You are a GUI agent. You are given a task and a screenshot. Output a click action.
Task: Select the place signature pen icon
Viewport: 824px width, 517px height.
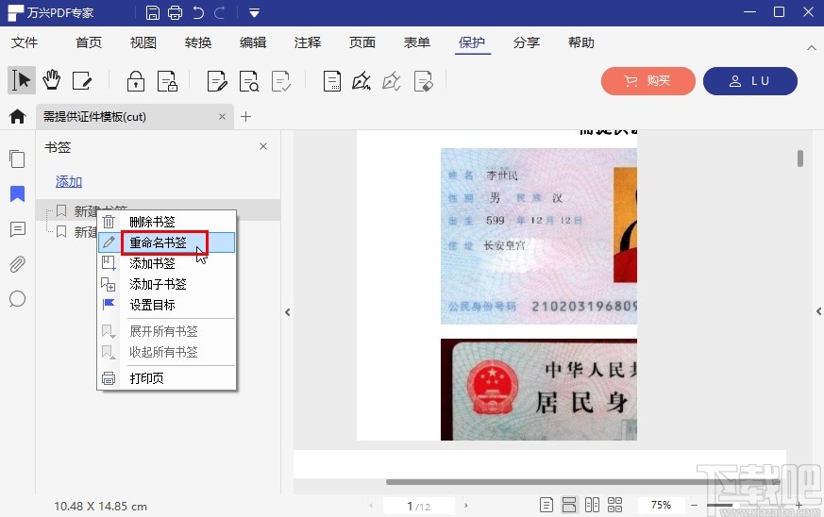coord(362,81)
